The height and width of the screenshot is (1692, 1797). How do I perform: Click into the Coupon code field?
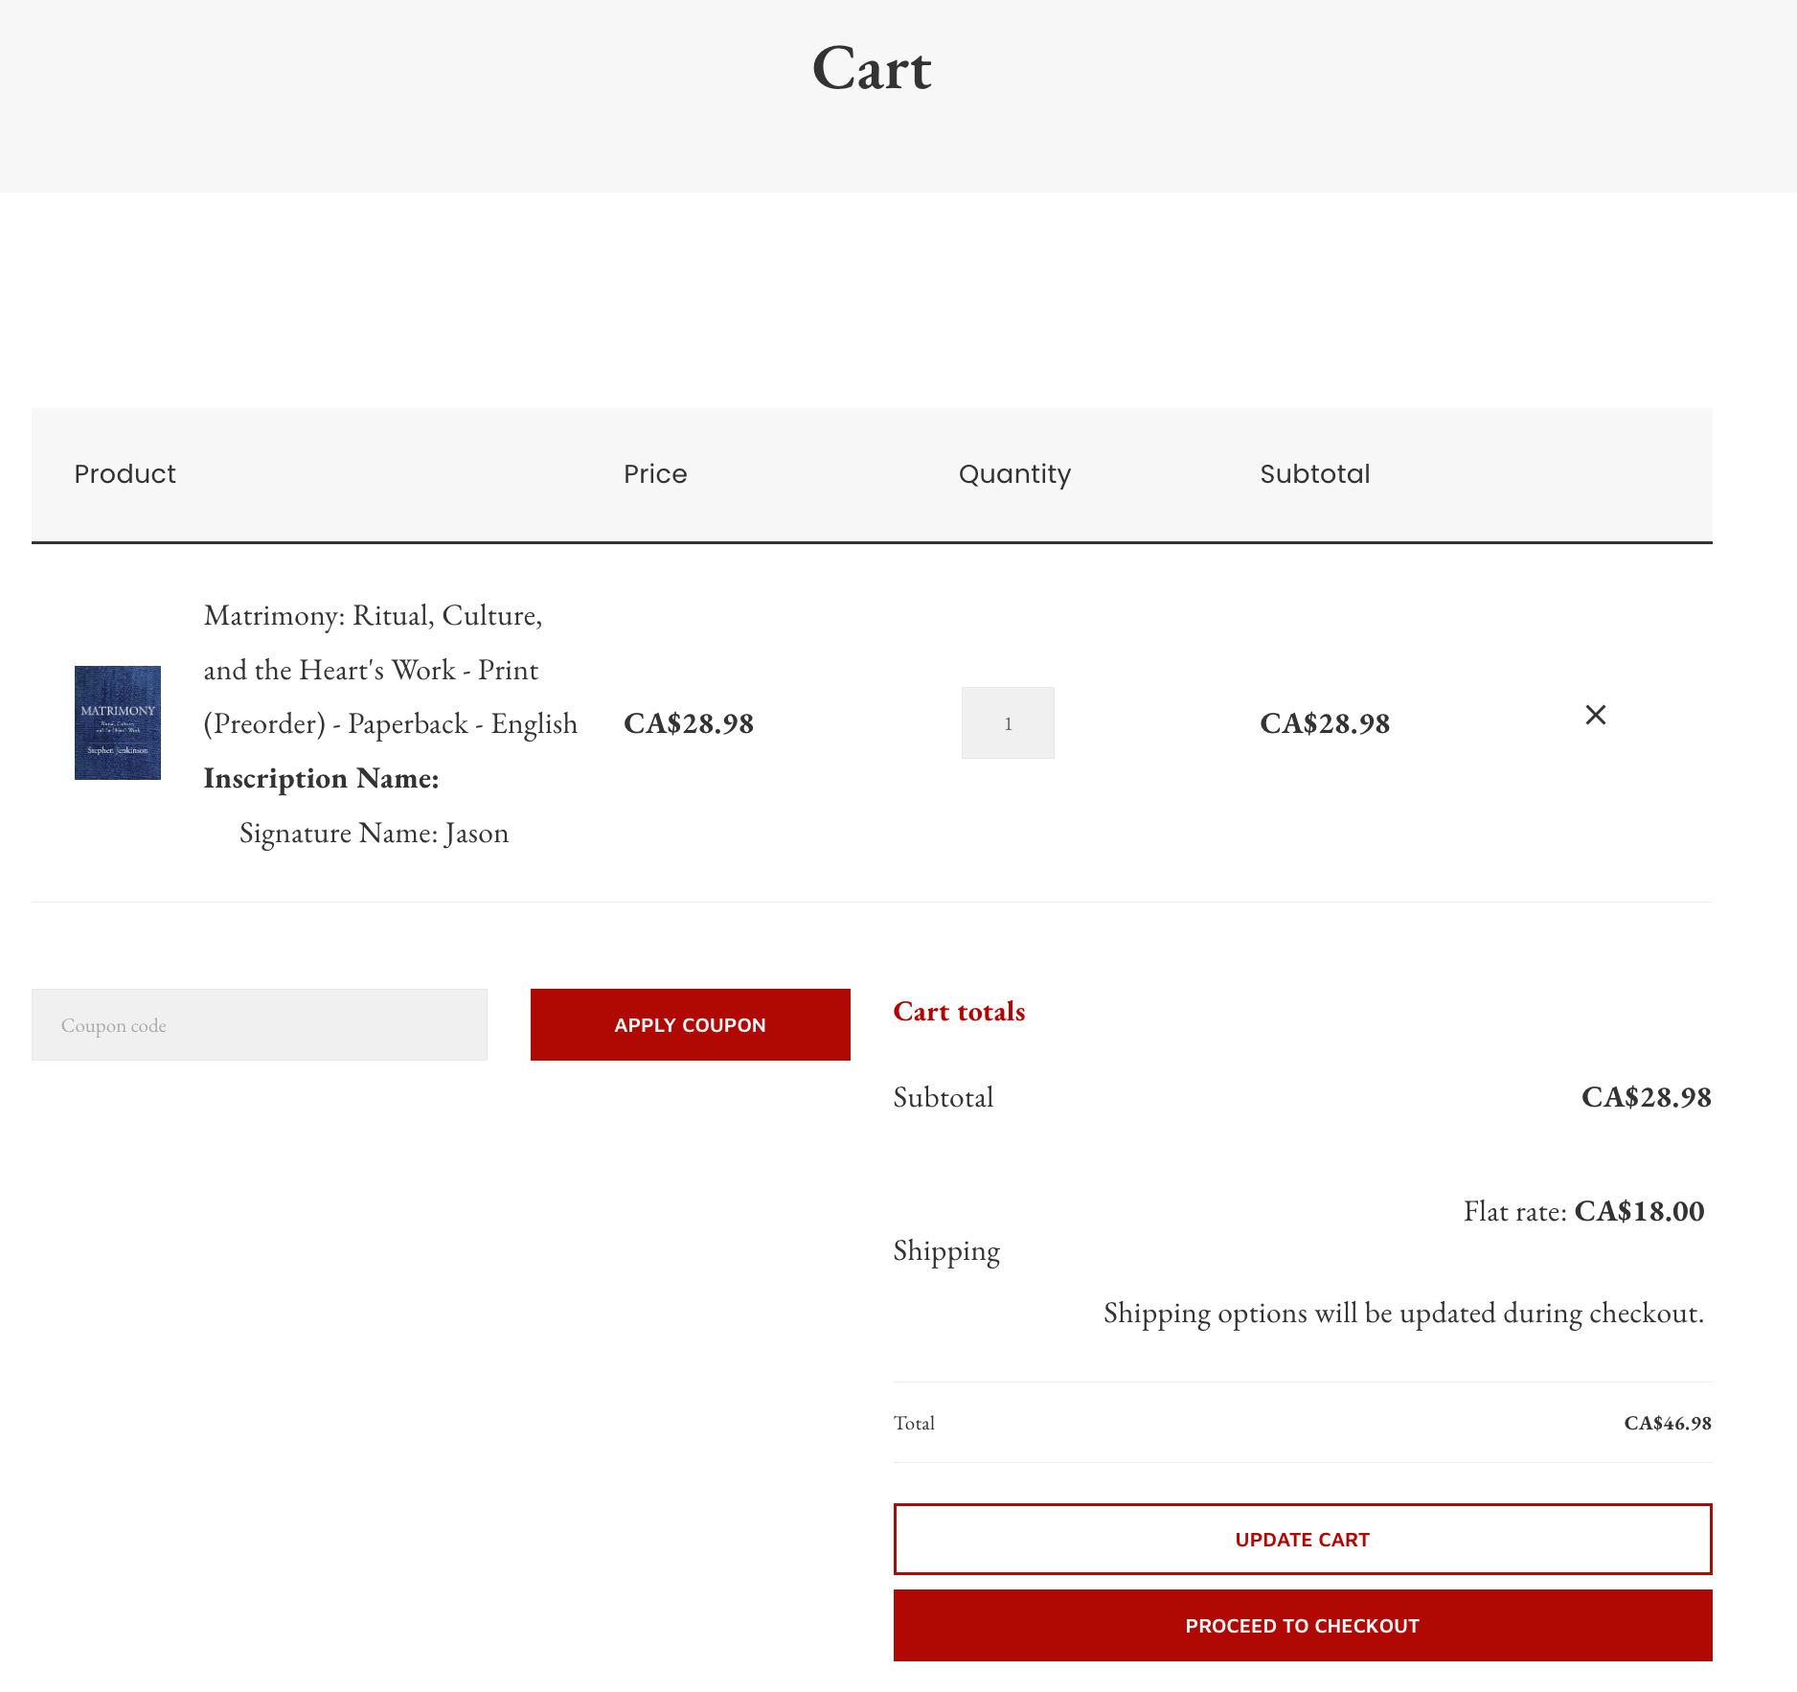(x=259, y=1025)
